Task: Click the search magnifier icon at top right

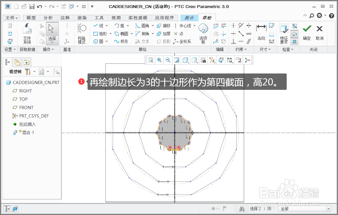Action: pyautogui.click(x=312, y=15)
